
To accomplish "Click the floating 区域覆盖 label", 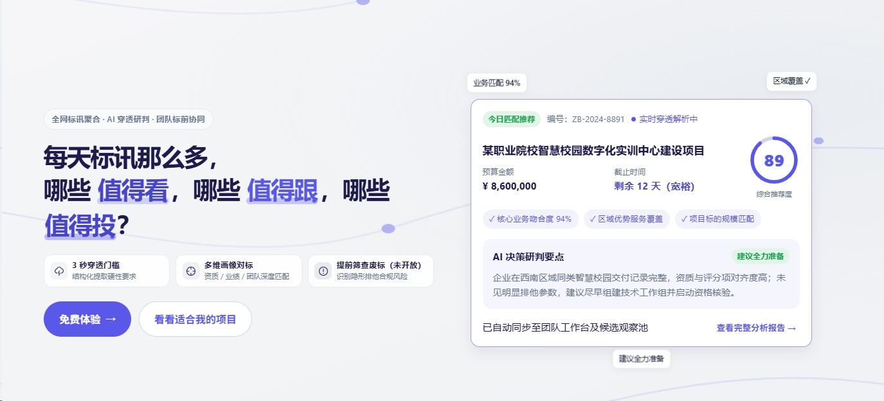I will [791, 81].
